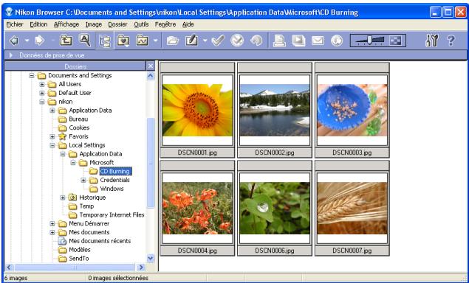Open the Dossier menu
Image resolution: width=469 pixels, height=283 pixels.
coord(117,24)
